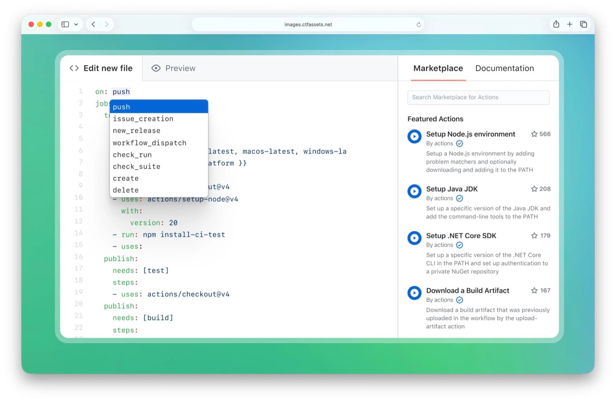This screenshot has width=616, height=402.
Task: Pick check_suite from the suggestions
Action: (x=159, y=167)
